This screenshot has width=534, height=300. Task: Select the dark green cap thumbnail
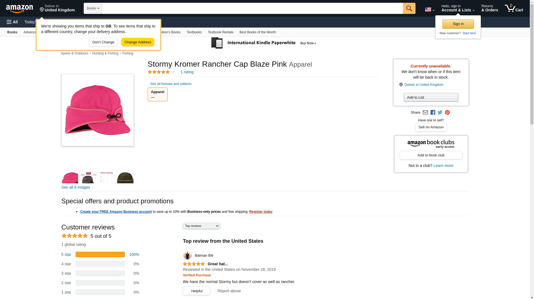point(125,177)
